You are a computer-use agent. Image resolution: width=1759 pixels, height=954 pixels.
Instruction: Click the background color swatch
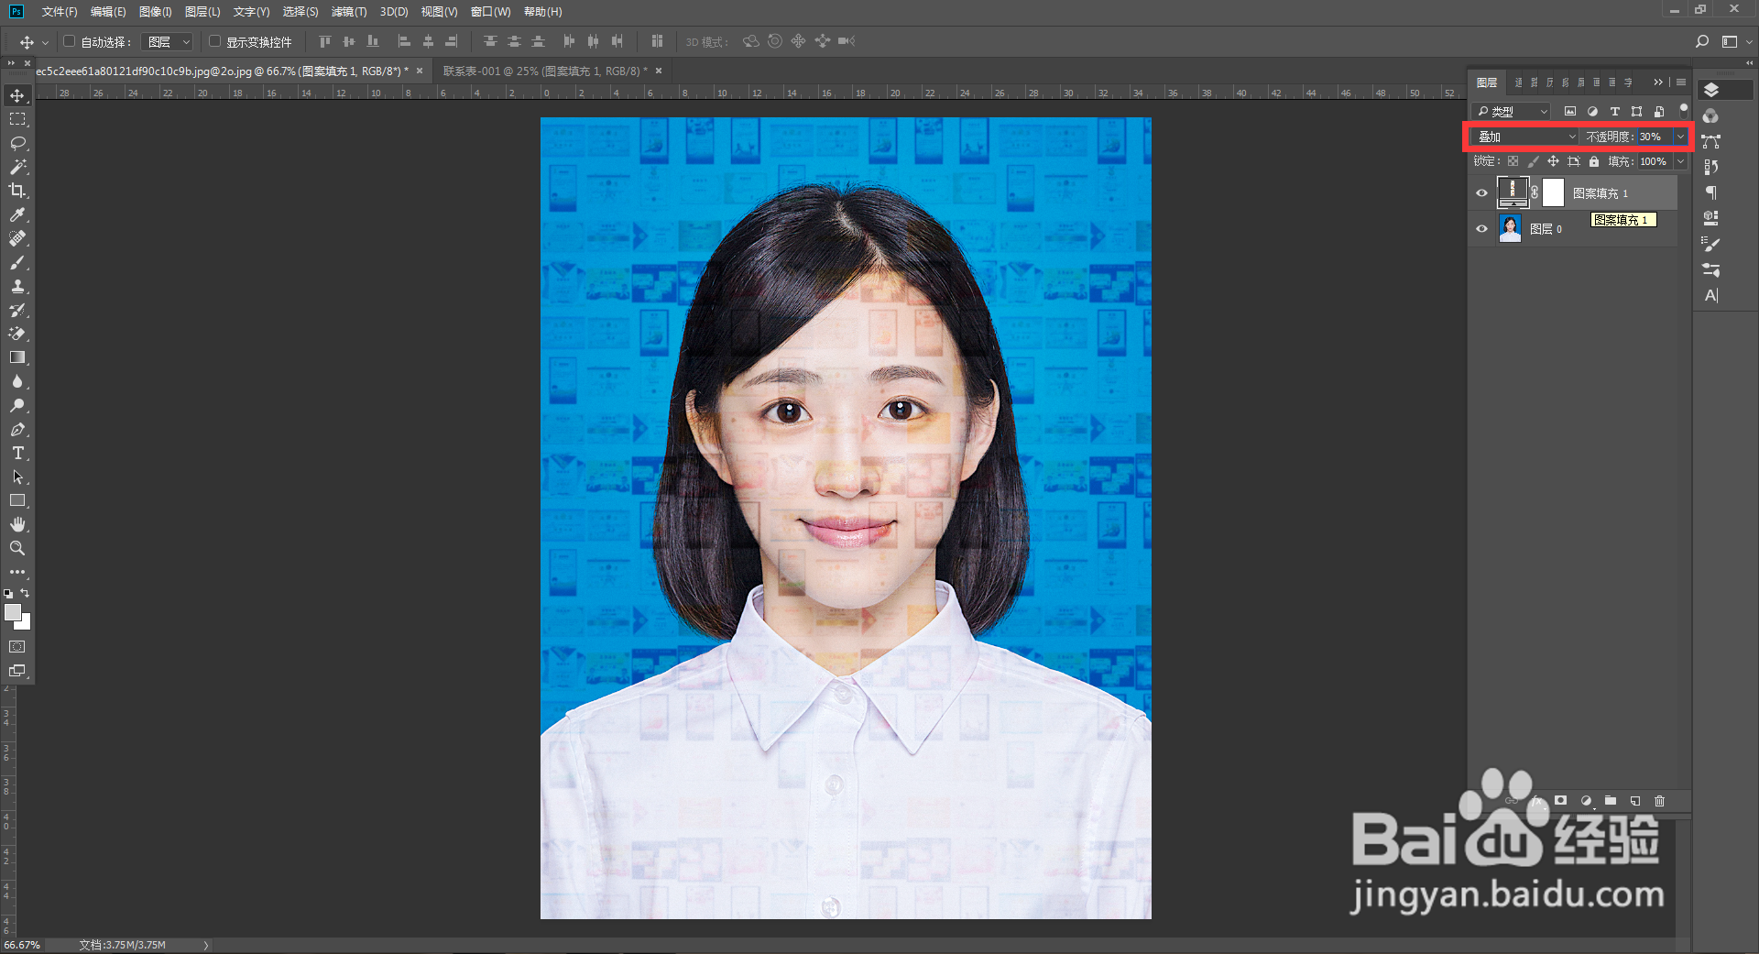click(x=25, y=623)
